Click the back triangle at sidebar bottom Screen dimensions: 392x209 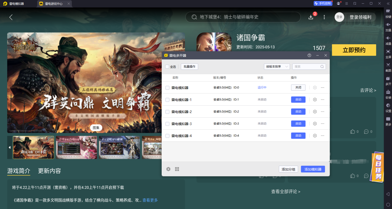click(388, 194)
